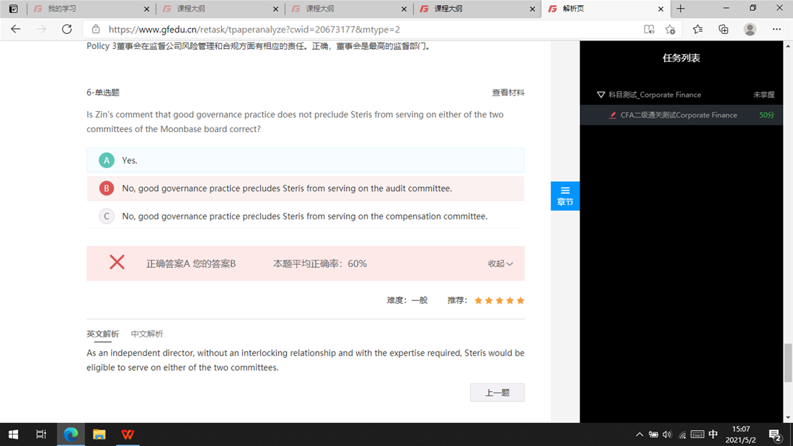Switch to the 英文解析 tab
Screen dimensions: 793x446
tap(102, 334)
